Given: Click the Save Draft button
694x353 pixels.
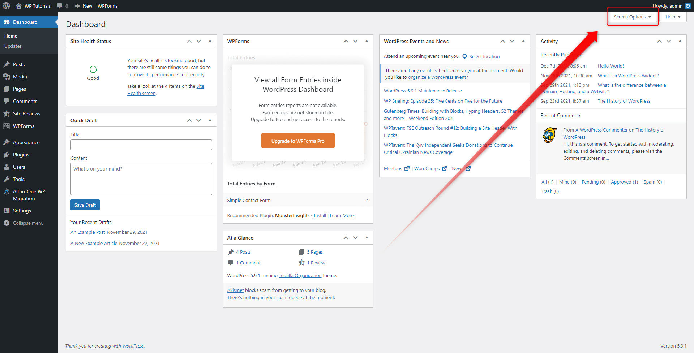Looking at the screenshot, I should [85, 205].
